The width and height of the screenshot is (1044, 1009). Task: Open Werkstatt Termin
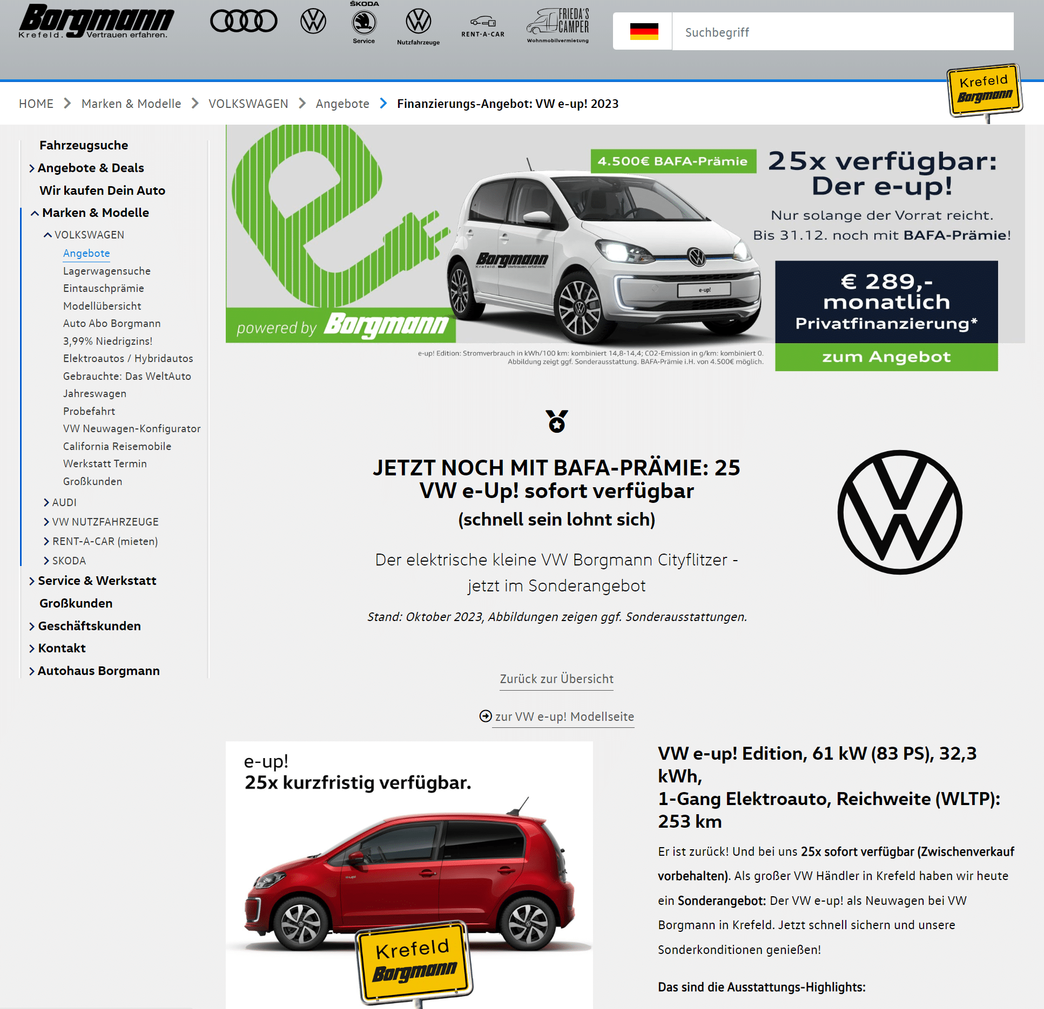pos(105,463)
